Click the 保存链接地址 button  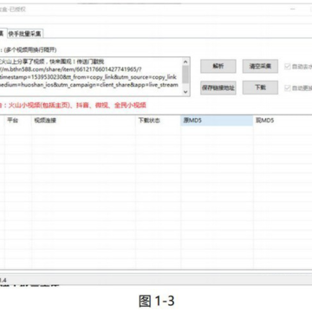click(218, 88)
